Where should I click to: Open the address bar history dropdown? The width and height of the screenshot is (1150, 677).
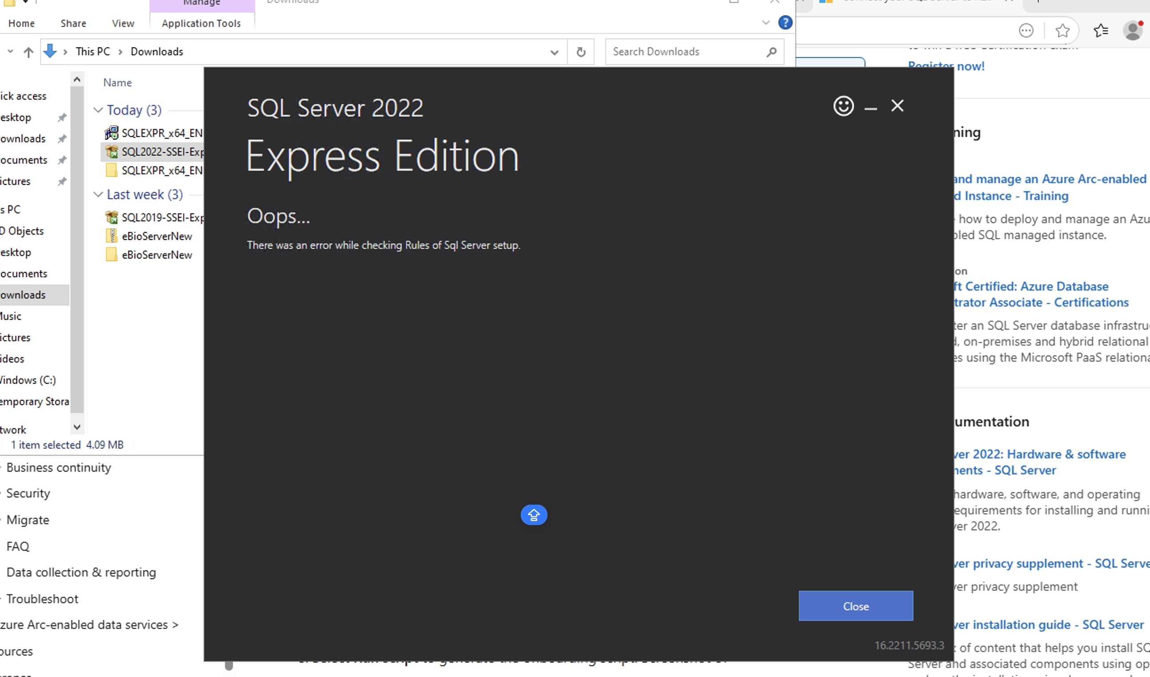554,52
